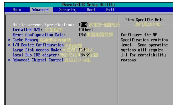Click the arrow beside Cache Memory
Viewport: 174px width, 105px height.
click(x=10, y=40)
